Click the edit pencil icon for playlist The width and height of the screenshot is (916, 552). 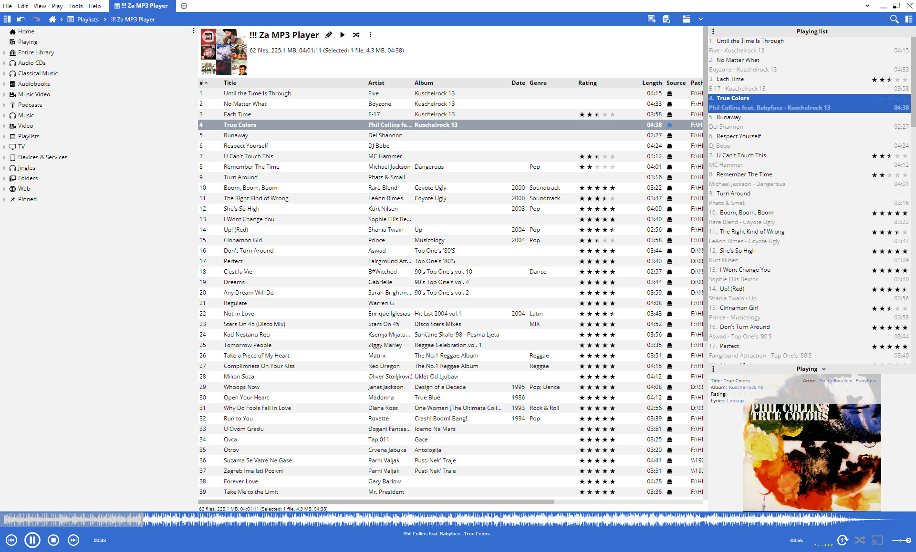pos(329,35)
